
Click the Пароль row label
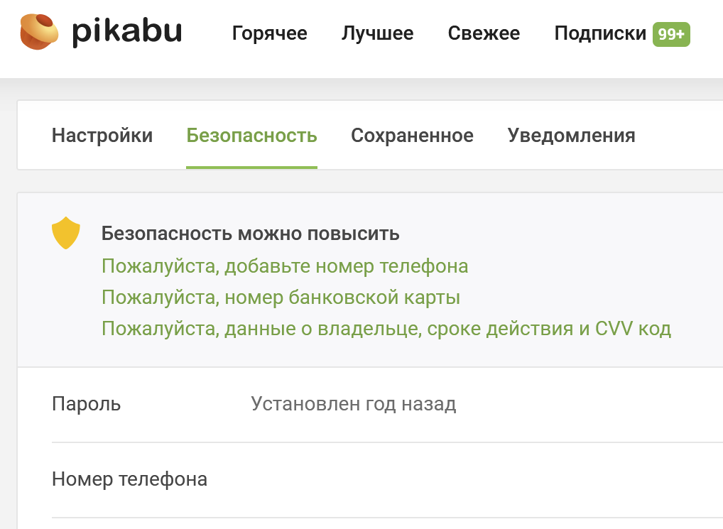86,404
